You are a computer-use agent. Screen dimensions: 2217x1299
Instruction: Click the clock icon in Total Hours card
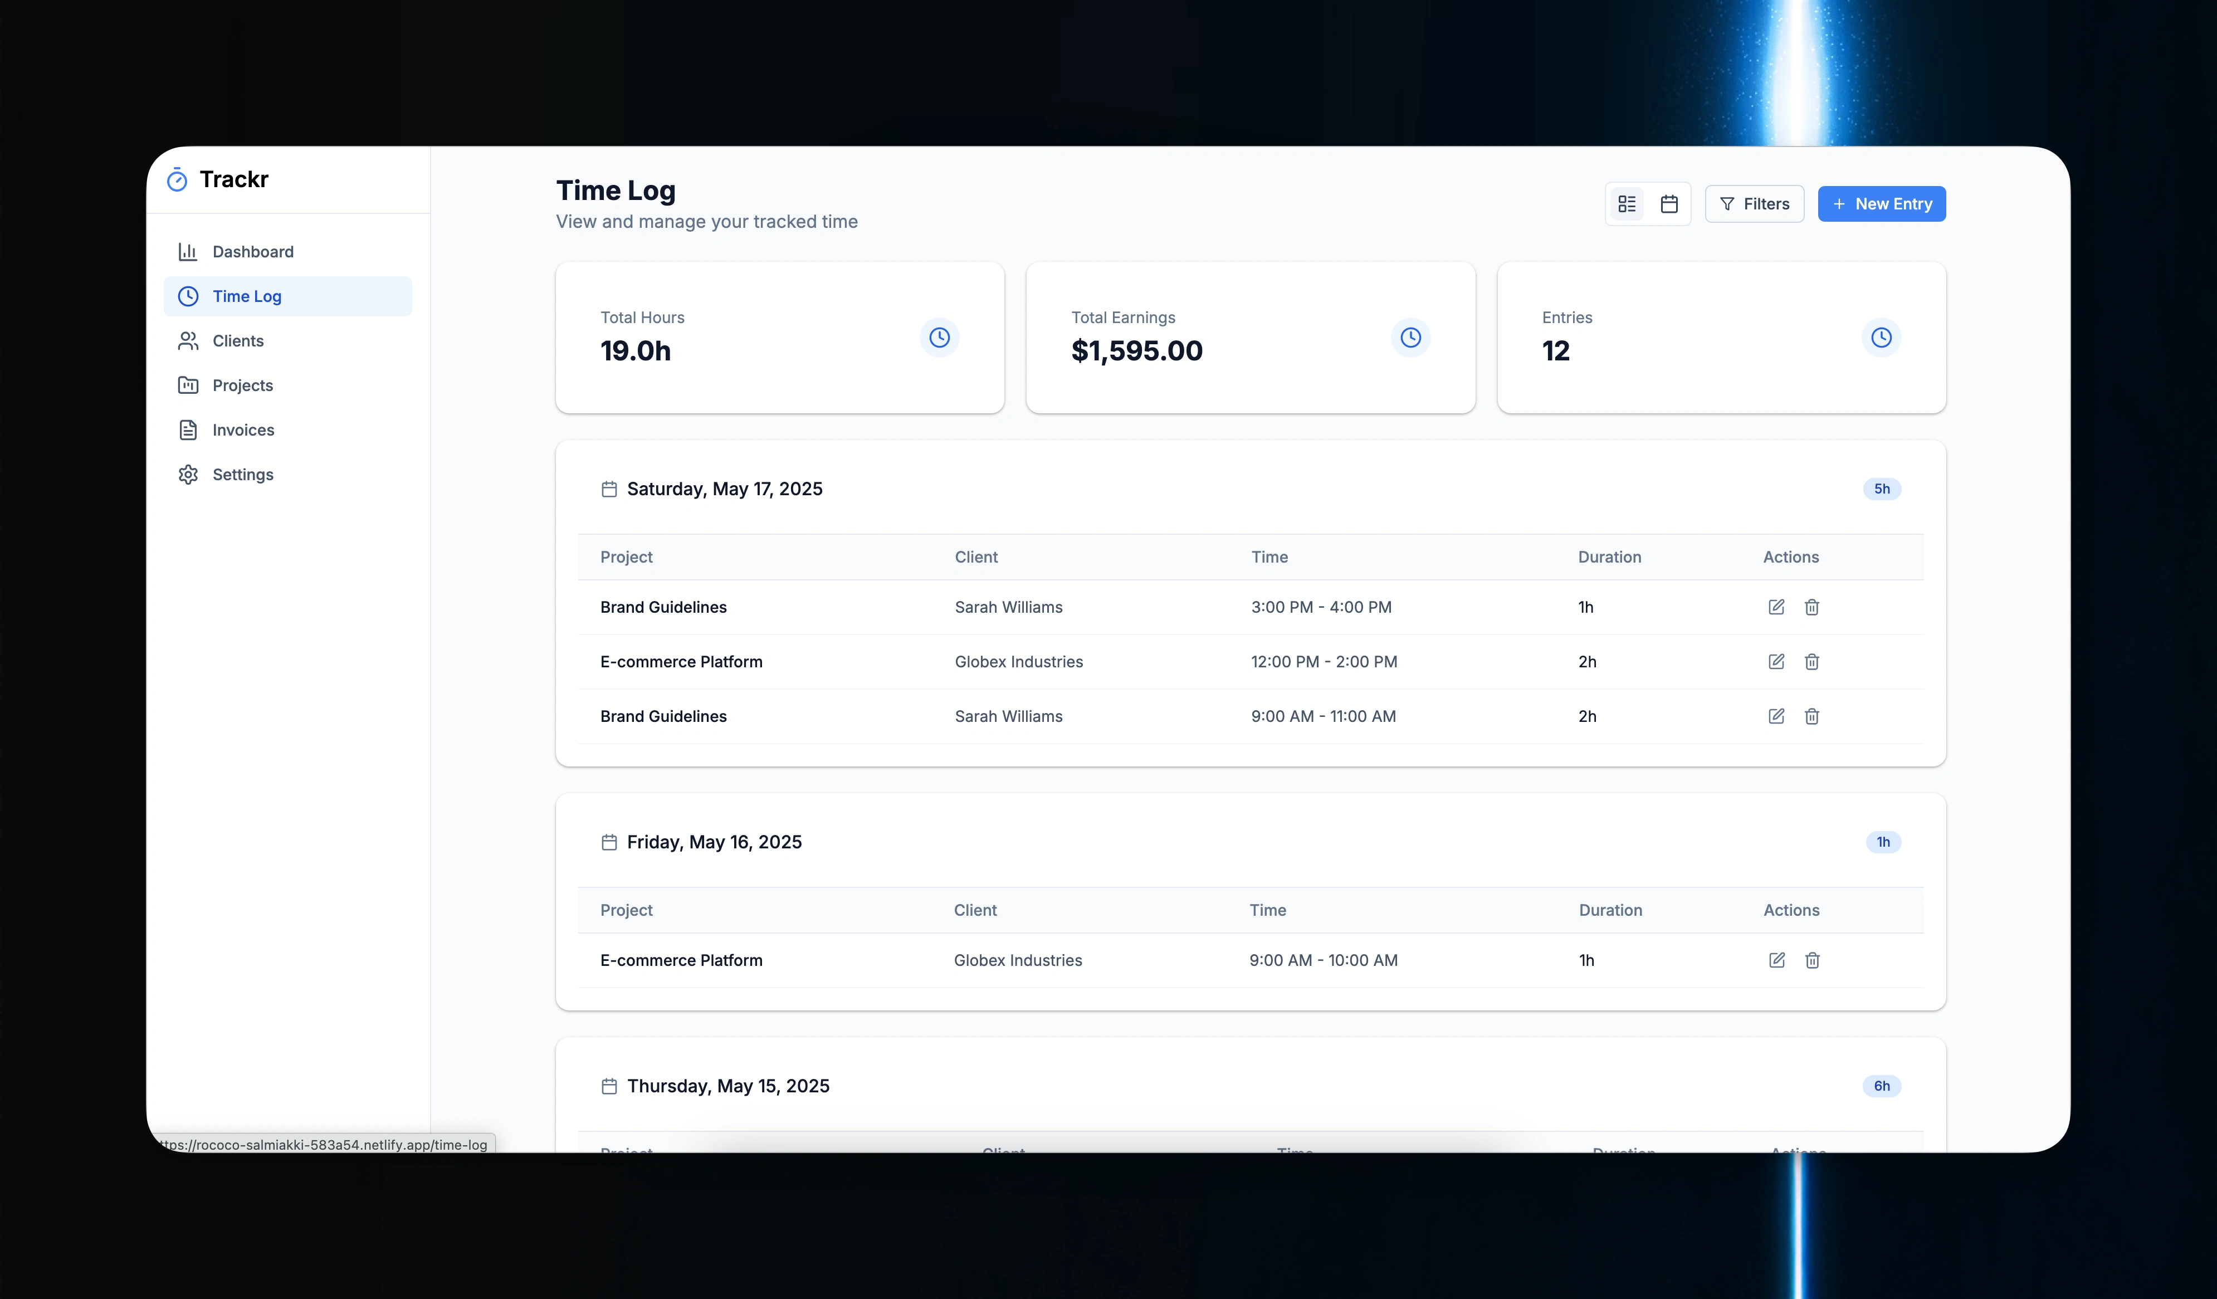click(940, 338)
